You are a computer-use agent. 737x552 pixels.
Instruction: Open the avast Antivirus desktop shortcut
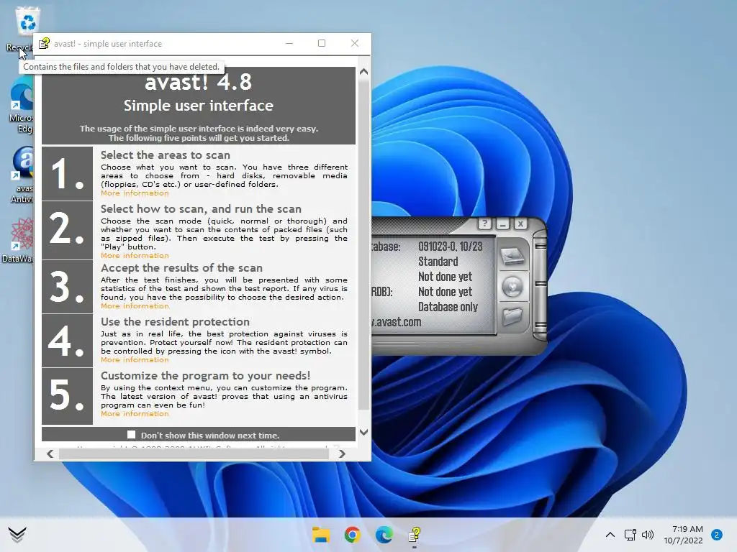pos(22,175)
